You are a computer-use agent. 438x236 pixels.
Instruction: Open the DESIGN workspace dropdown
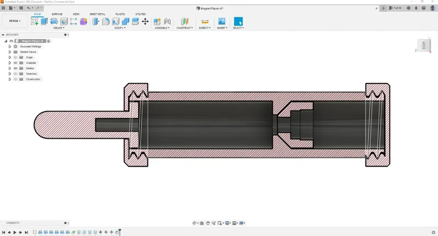(15, 21)
